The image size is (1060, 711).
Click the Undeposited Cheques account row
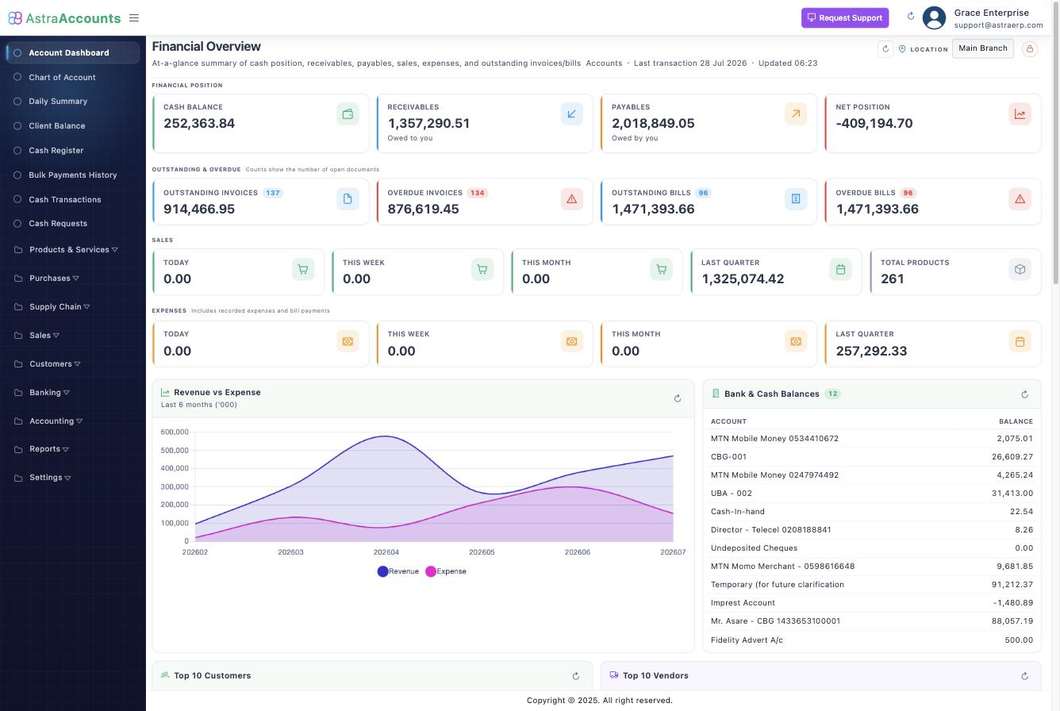(x=872, y=548)
